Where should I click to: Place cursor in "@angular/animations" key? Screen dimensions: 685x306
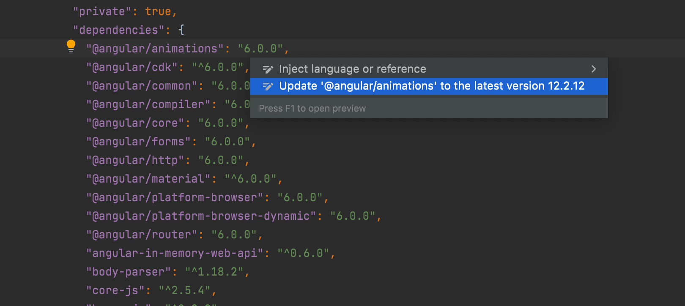154,49
